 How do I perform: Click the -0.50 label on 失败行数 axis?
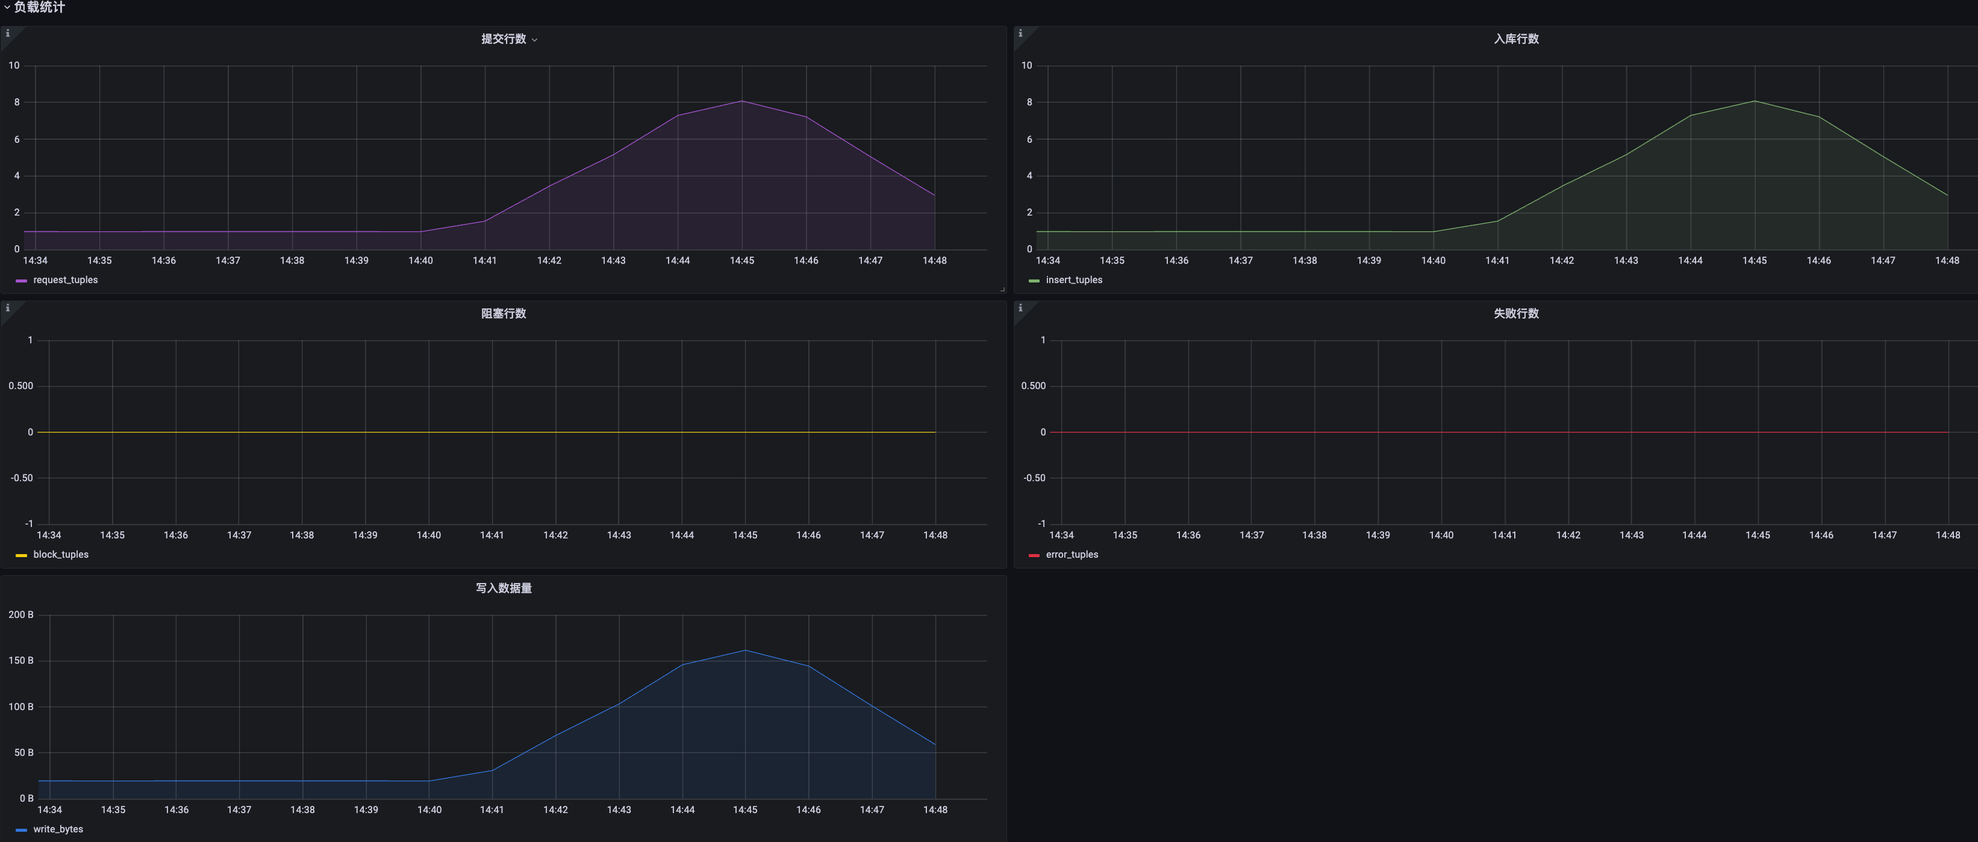click(1034, 478)
